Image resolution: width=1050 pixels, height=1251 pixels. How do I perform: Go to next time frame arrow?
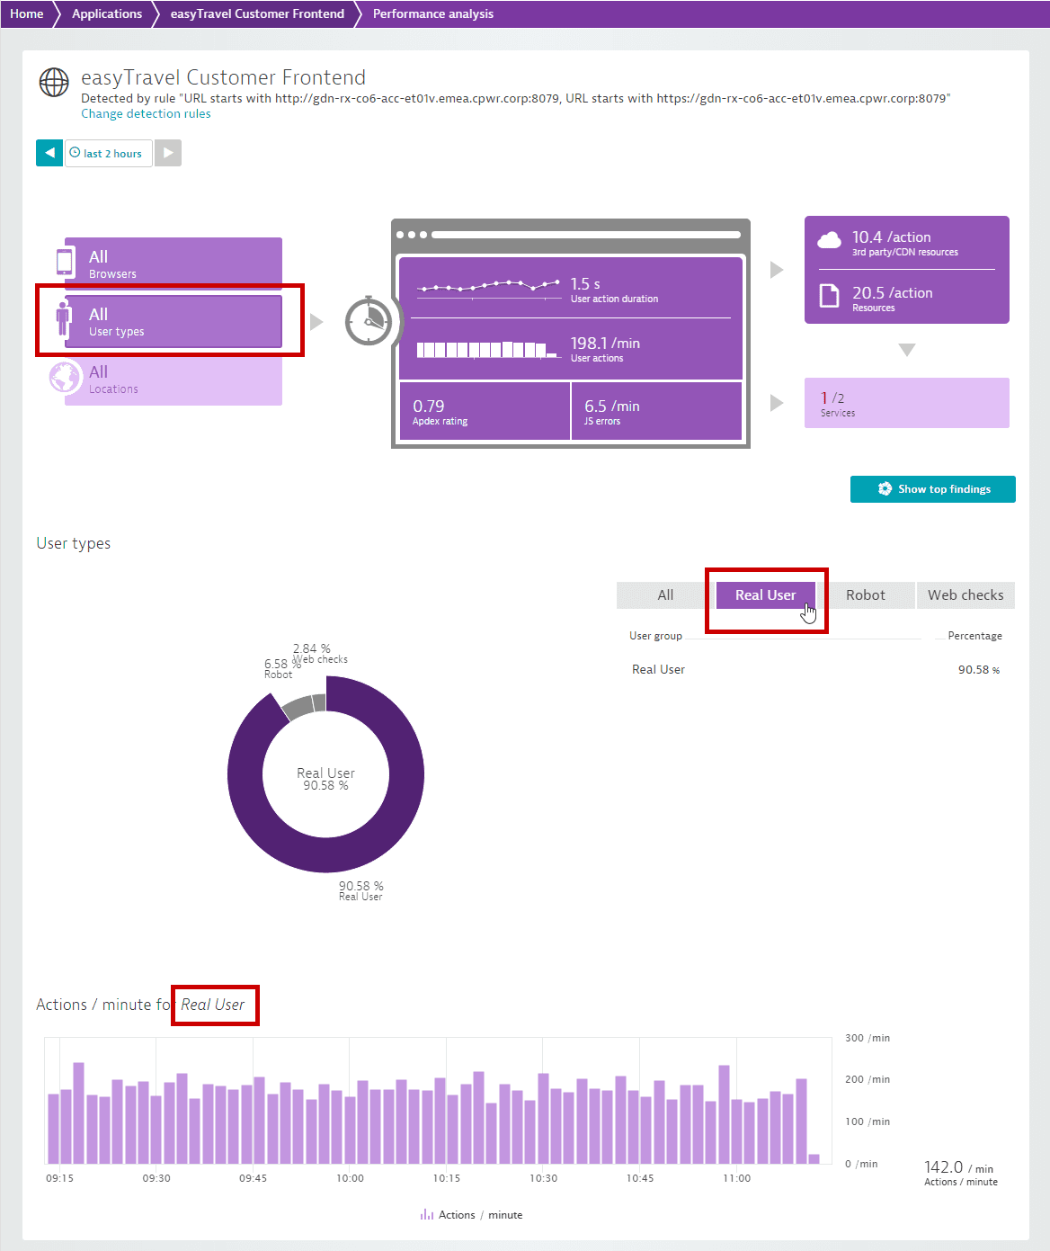coord(168,153)
